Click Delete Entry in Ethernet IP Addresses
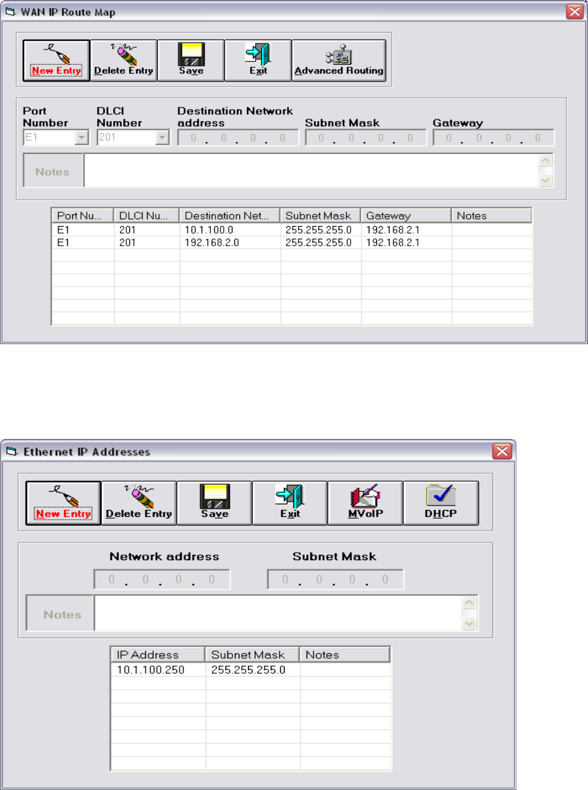The width and height of the screenshot is (588, 790). (139, 503)
